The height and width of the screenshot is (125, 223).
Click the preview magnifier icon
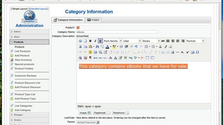point(100,52)
